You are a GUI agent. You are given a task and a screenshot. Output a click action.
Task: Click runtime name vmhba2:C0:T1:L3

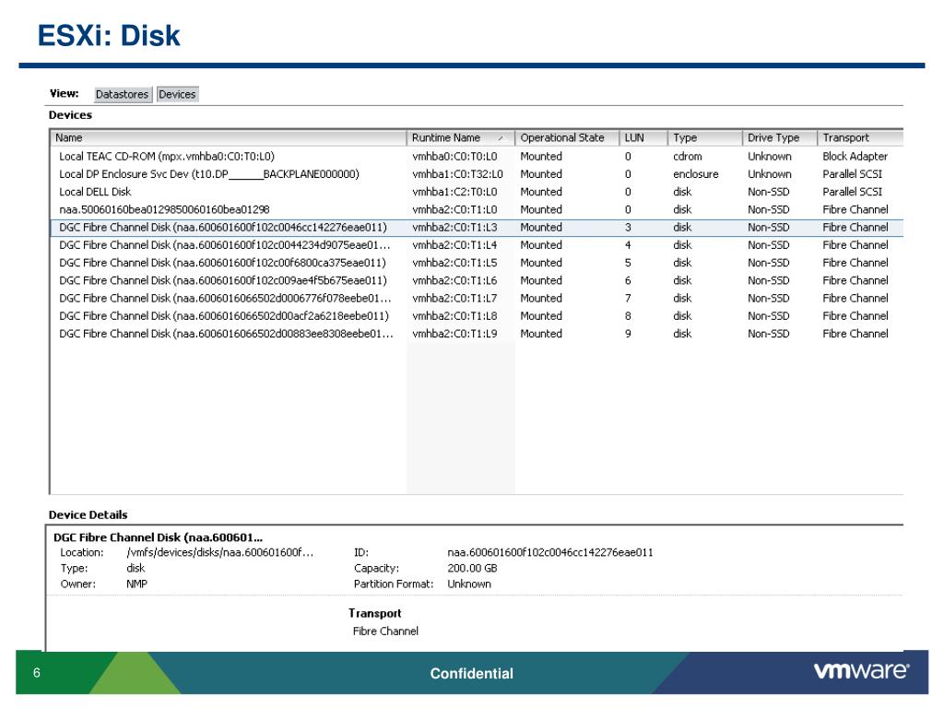point(454,228)
